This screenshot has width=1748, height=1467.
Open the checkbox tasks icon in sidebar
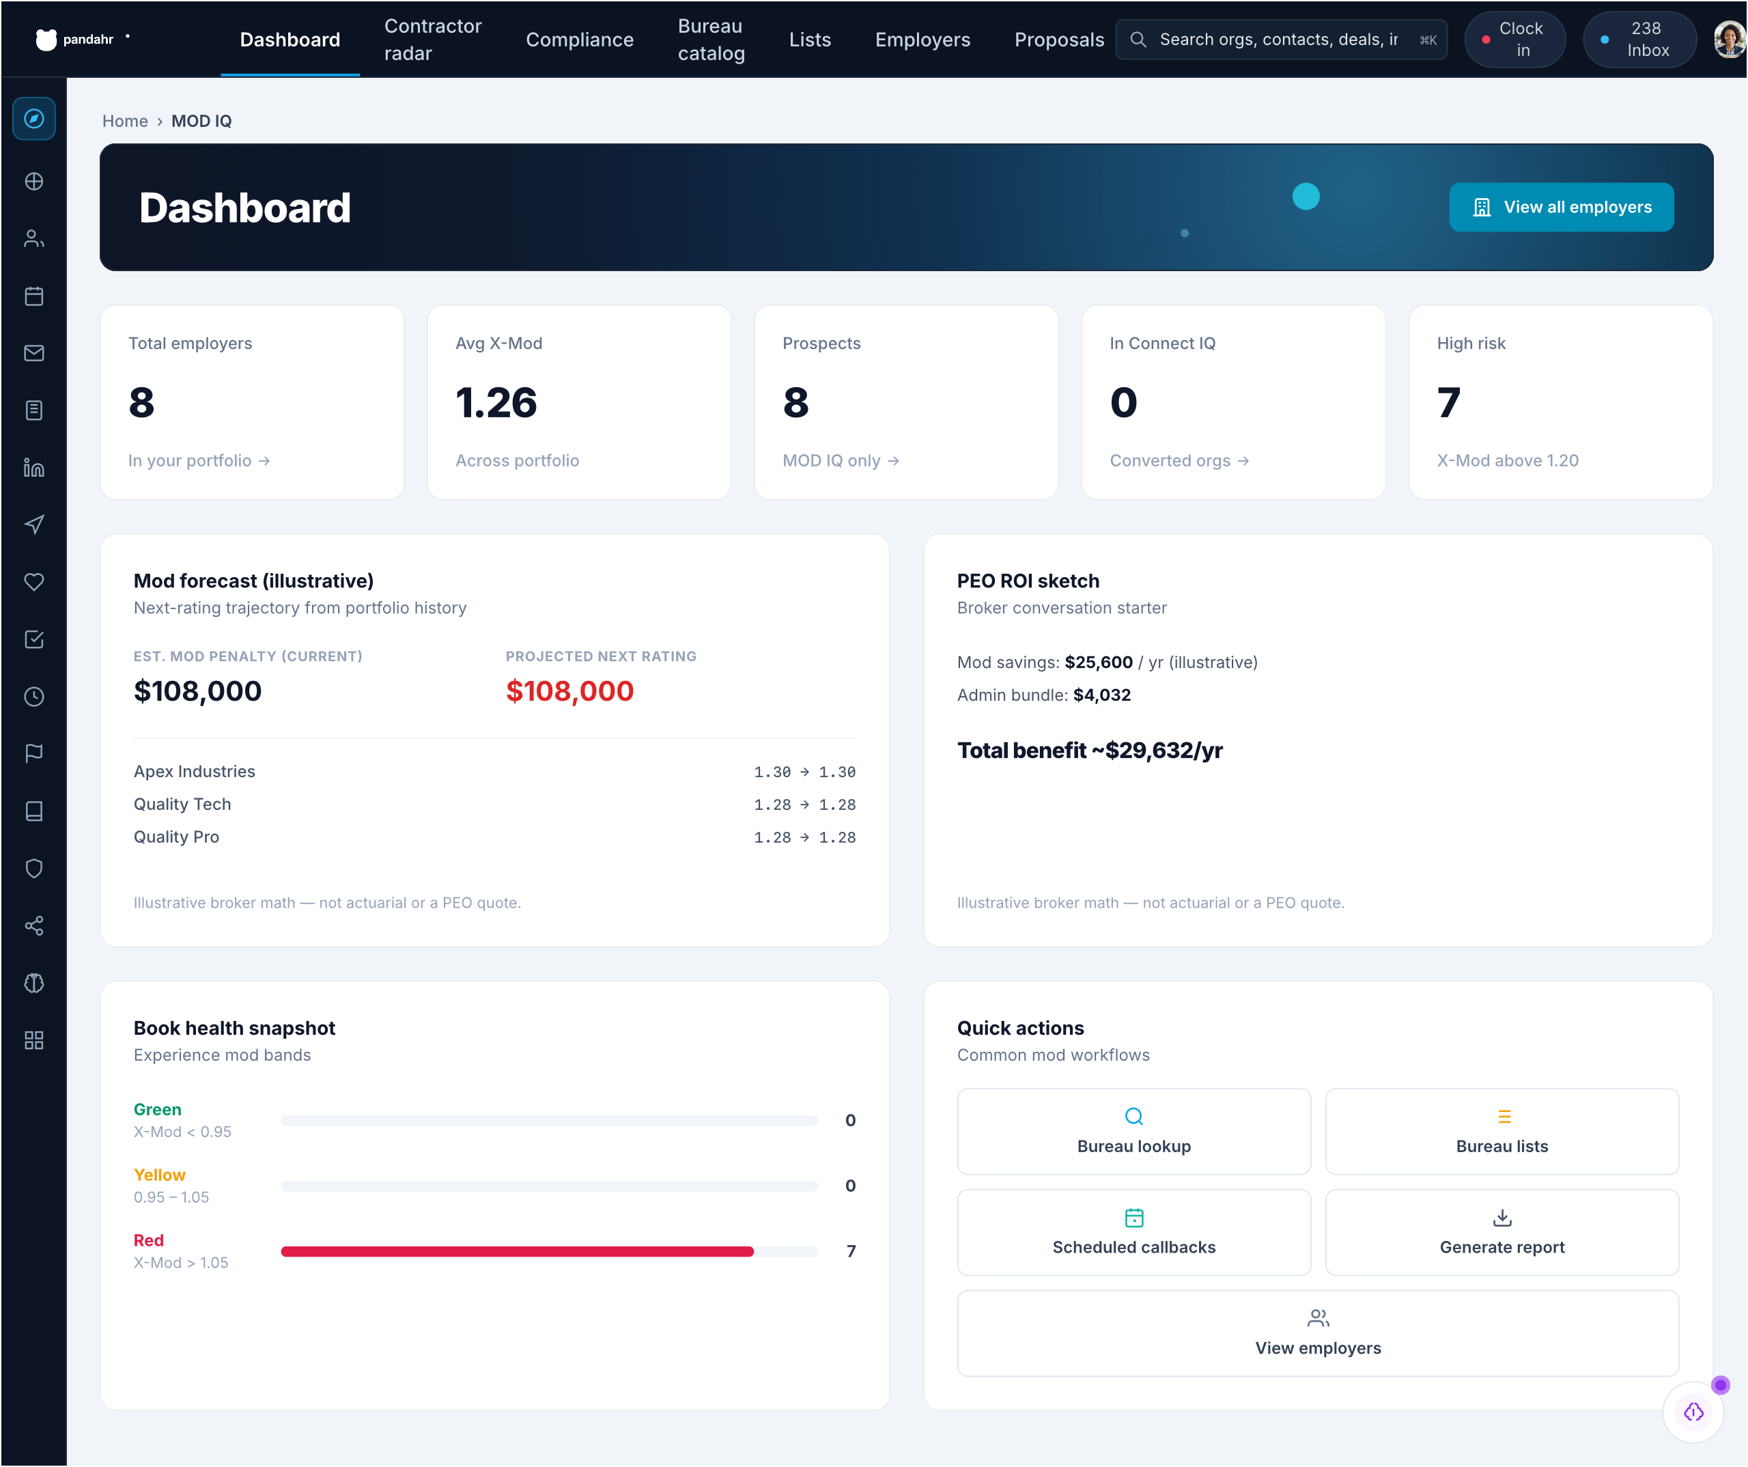coord(34,639)
